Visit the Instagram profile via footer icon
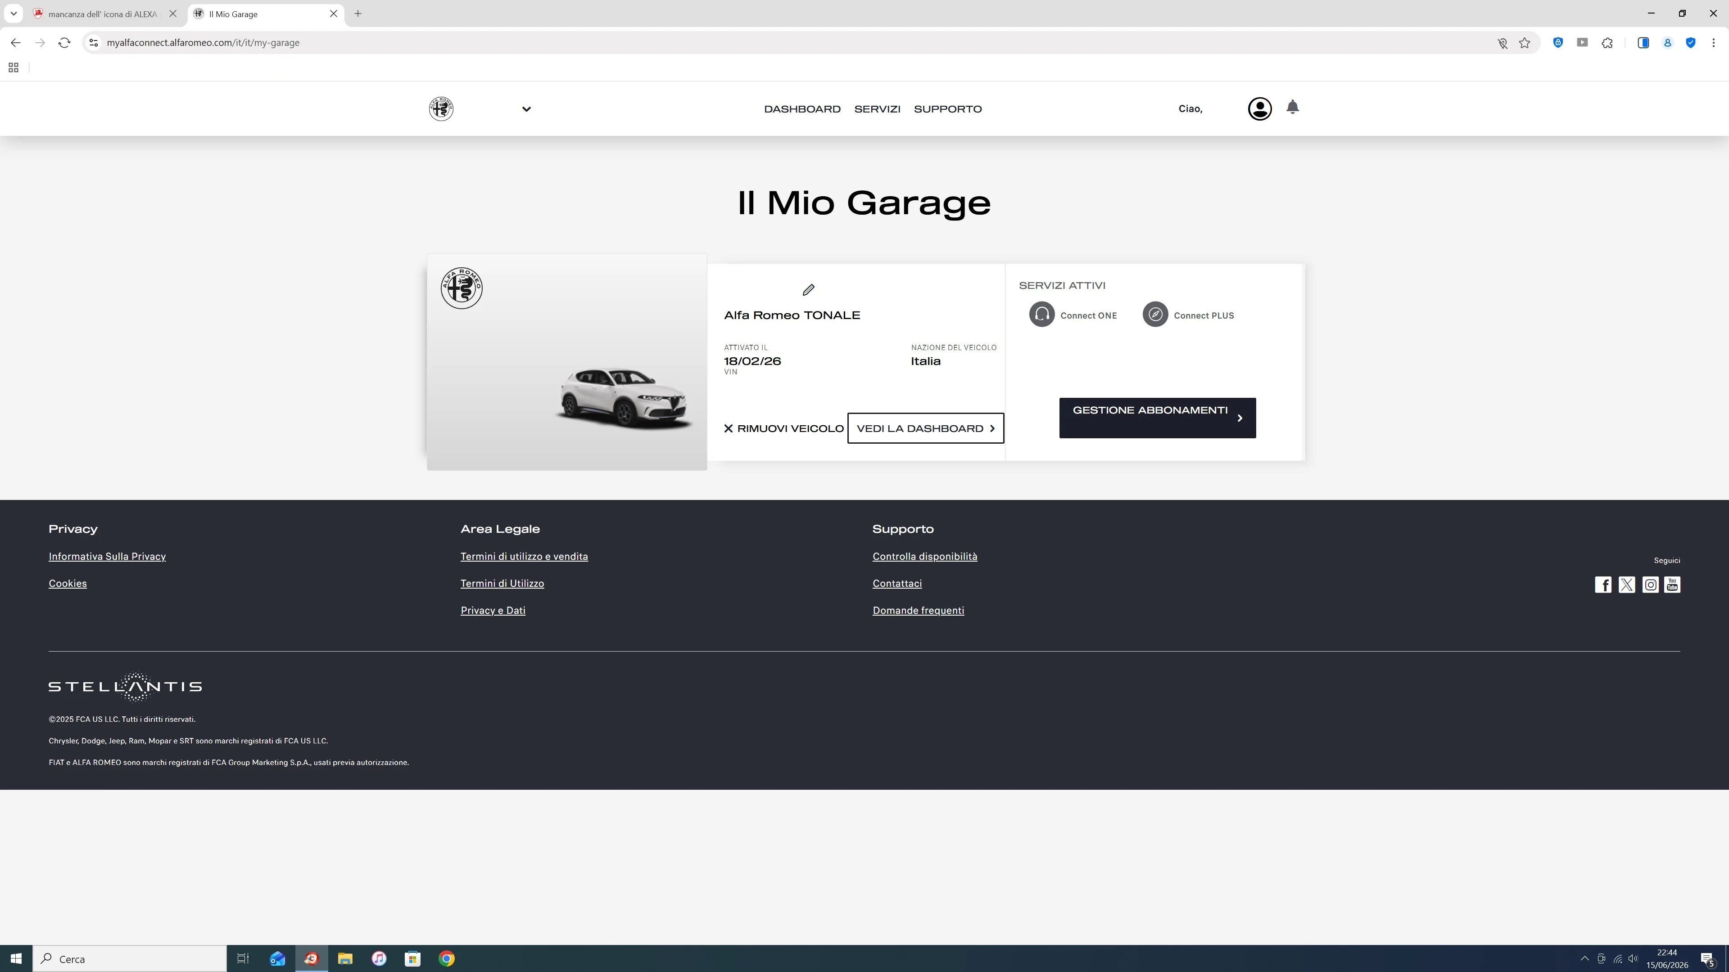 (x=1651, y=585)
